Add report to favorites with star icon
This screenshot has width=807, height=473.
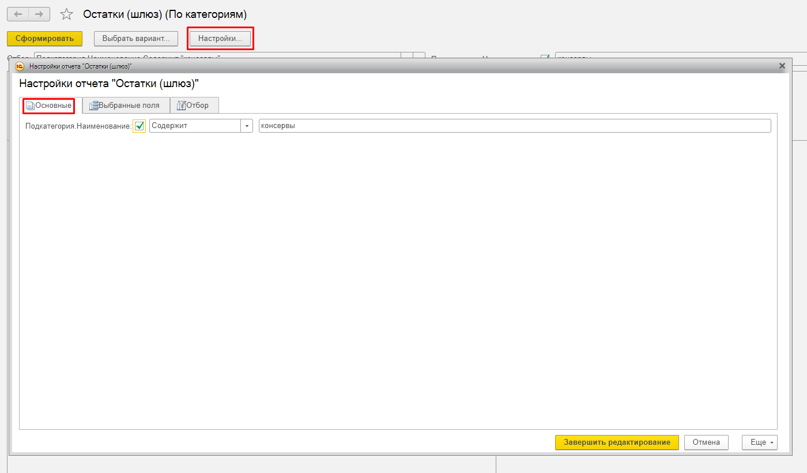tap(67, 14)
